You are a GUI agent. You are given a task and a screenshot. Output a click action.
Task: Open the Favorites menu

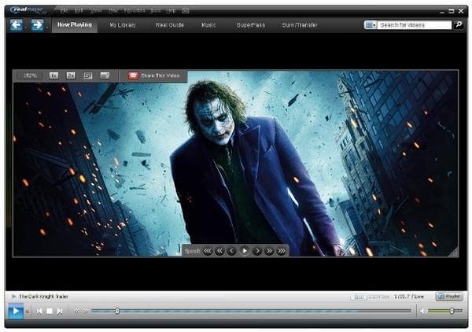135,10
